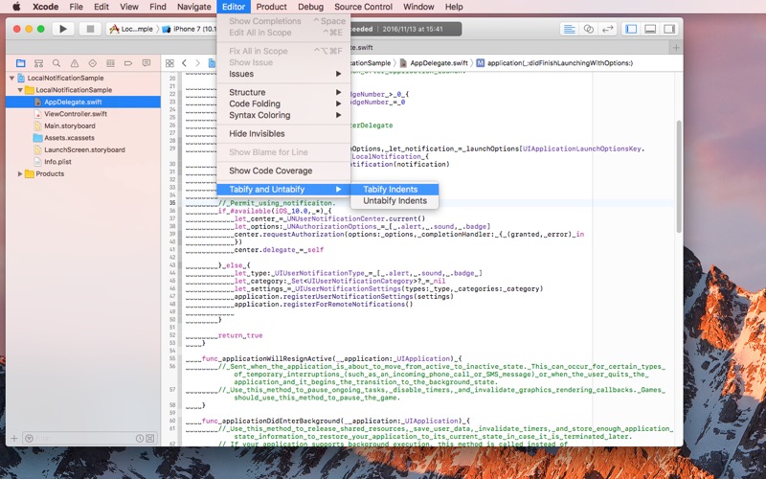
Task: Open the Product menu
Action: click(x=271, y=7)
